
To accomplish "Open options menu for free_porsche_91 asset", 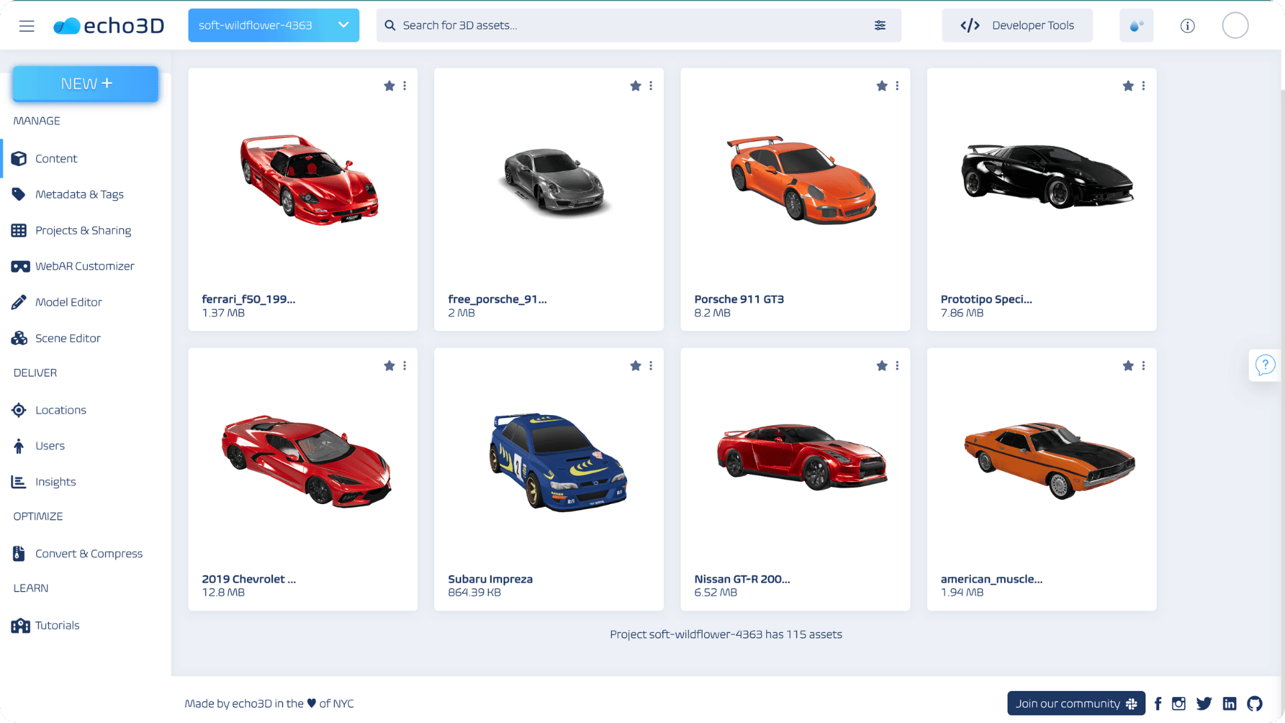I will 651,86.
